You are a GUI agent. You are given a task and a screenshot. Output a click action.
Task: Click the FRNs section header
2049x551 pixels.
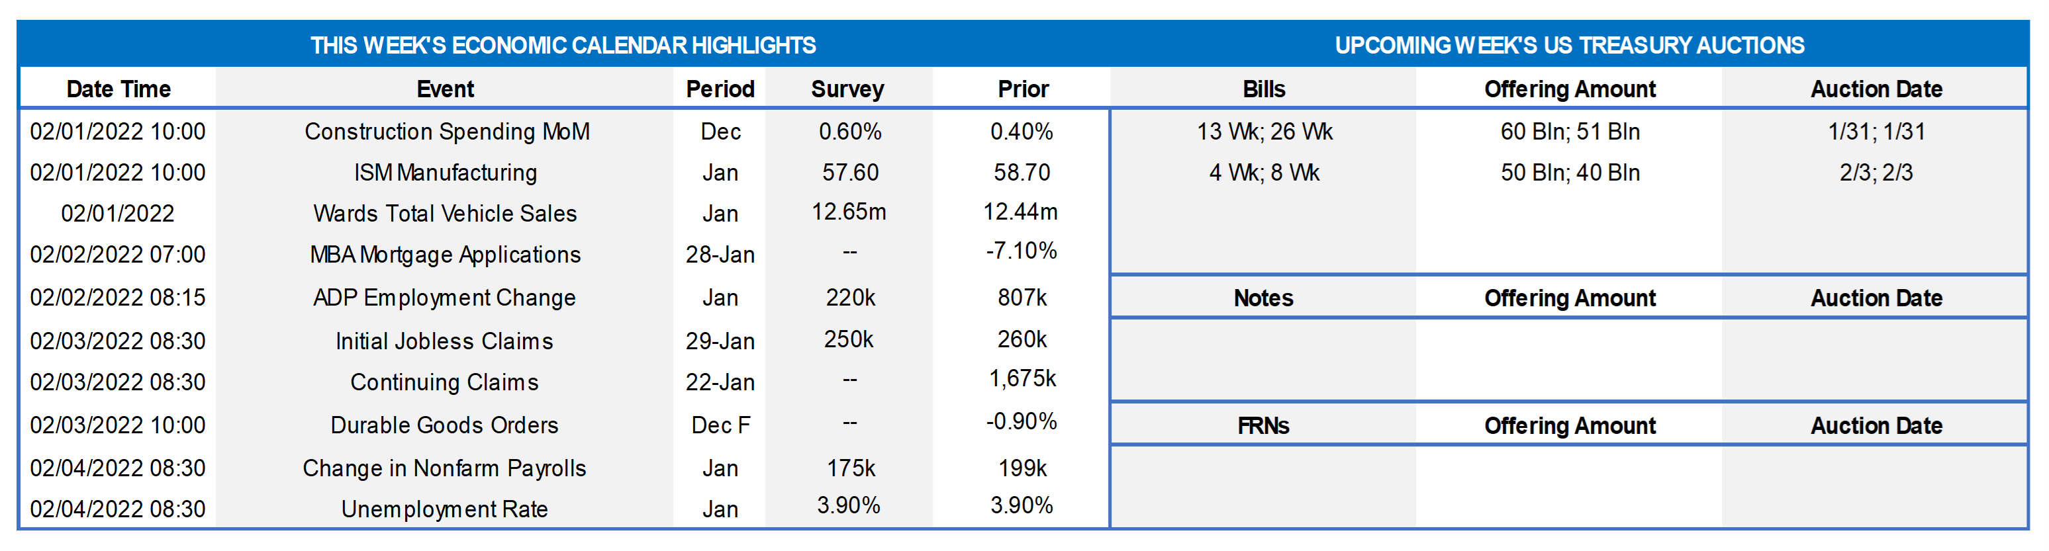tap(1263, 426)
